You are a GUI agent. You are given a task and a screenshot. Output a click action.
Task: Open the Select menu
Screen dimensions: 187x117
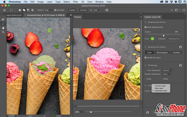point(66,2)
